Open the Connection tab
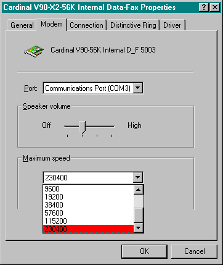 tap(86, 25)
